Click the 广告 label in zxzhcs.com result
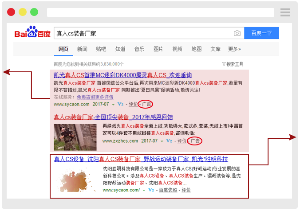This screenshot has height=211, width=300. 195,141
